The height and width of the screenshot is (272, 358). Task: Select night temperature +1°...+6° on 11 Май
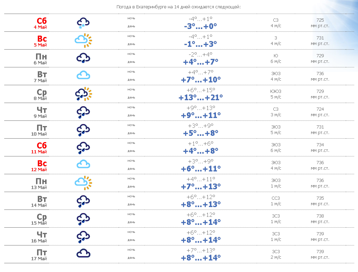coord(201,144)
